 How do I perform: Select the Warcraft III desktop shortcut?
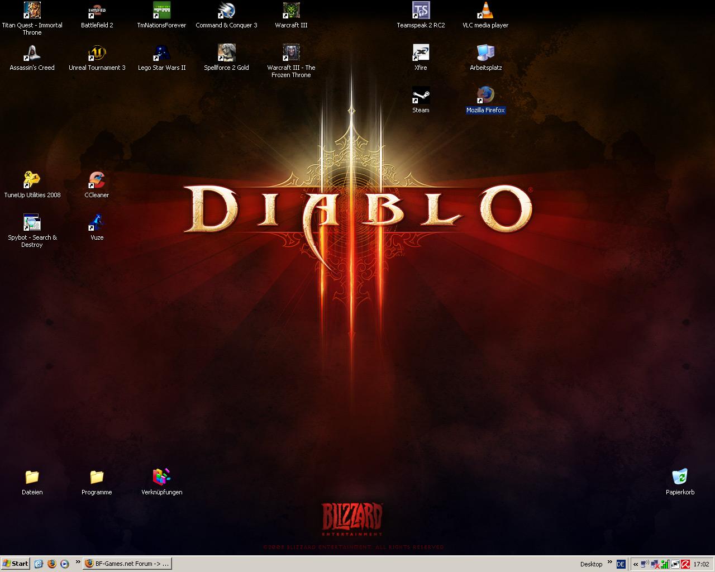point(291,11)
